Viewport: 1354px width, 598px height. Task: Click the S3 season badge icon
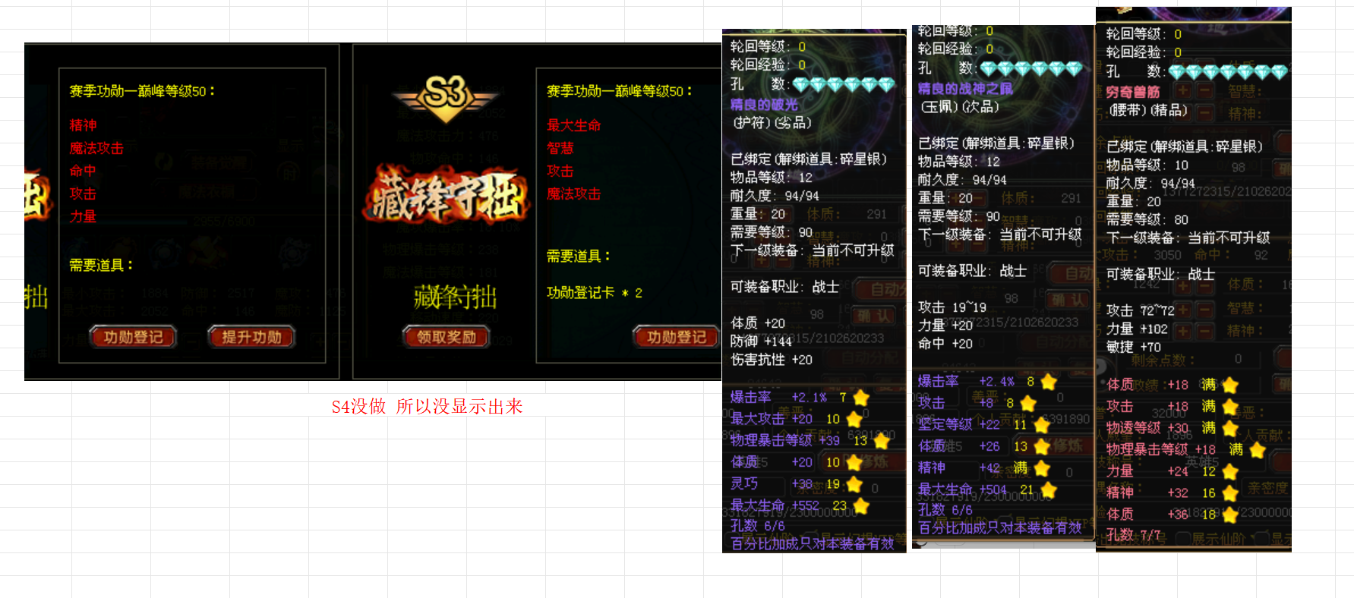(446, 97)
